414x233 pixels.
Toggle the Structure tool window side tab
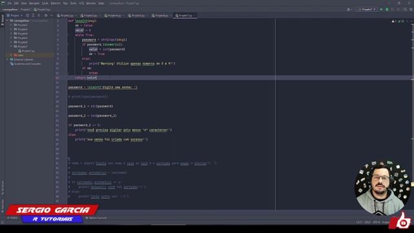pos(3,187)
